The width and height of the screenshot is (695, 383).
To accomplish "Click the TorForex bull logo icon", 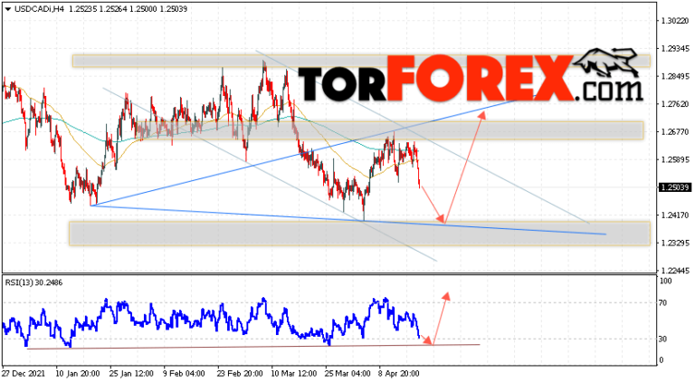I will (x=609, y=63).
